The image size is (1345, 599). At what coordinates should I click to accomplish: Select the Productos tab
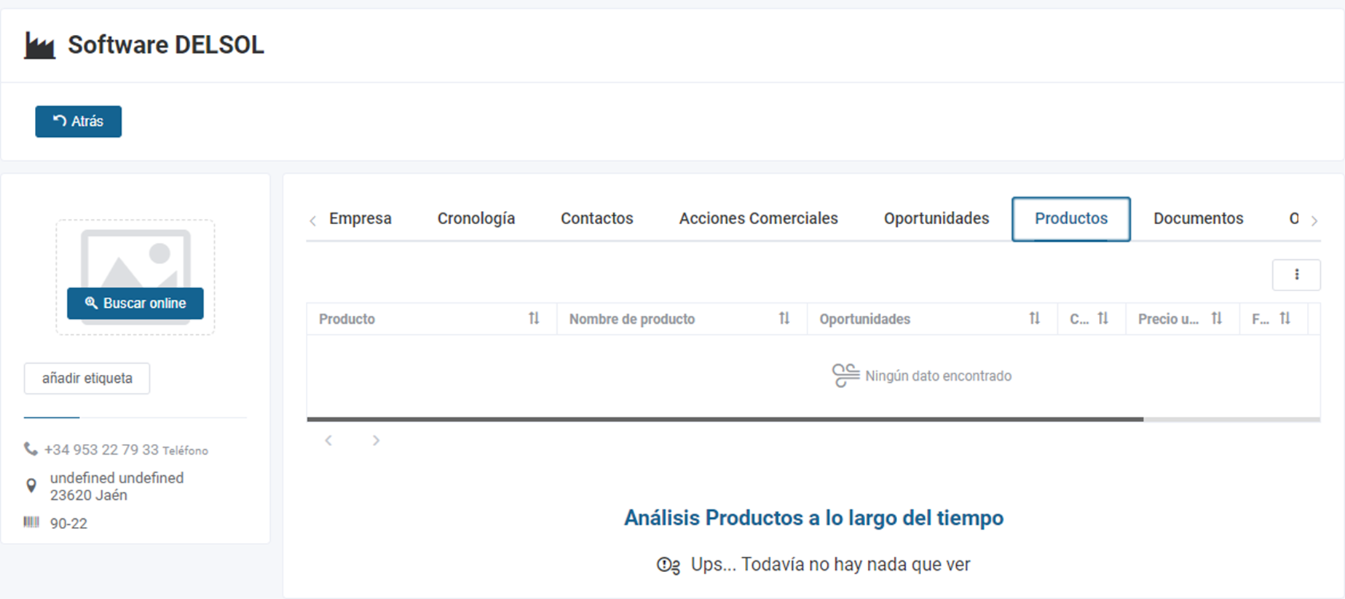coord(1071,219)
